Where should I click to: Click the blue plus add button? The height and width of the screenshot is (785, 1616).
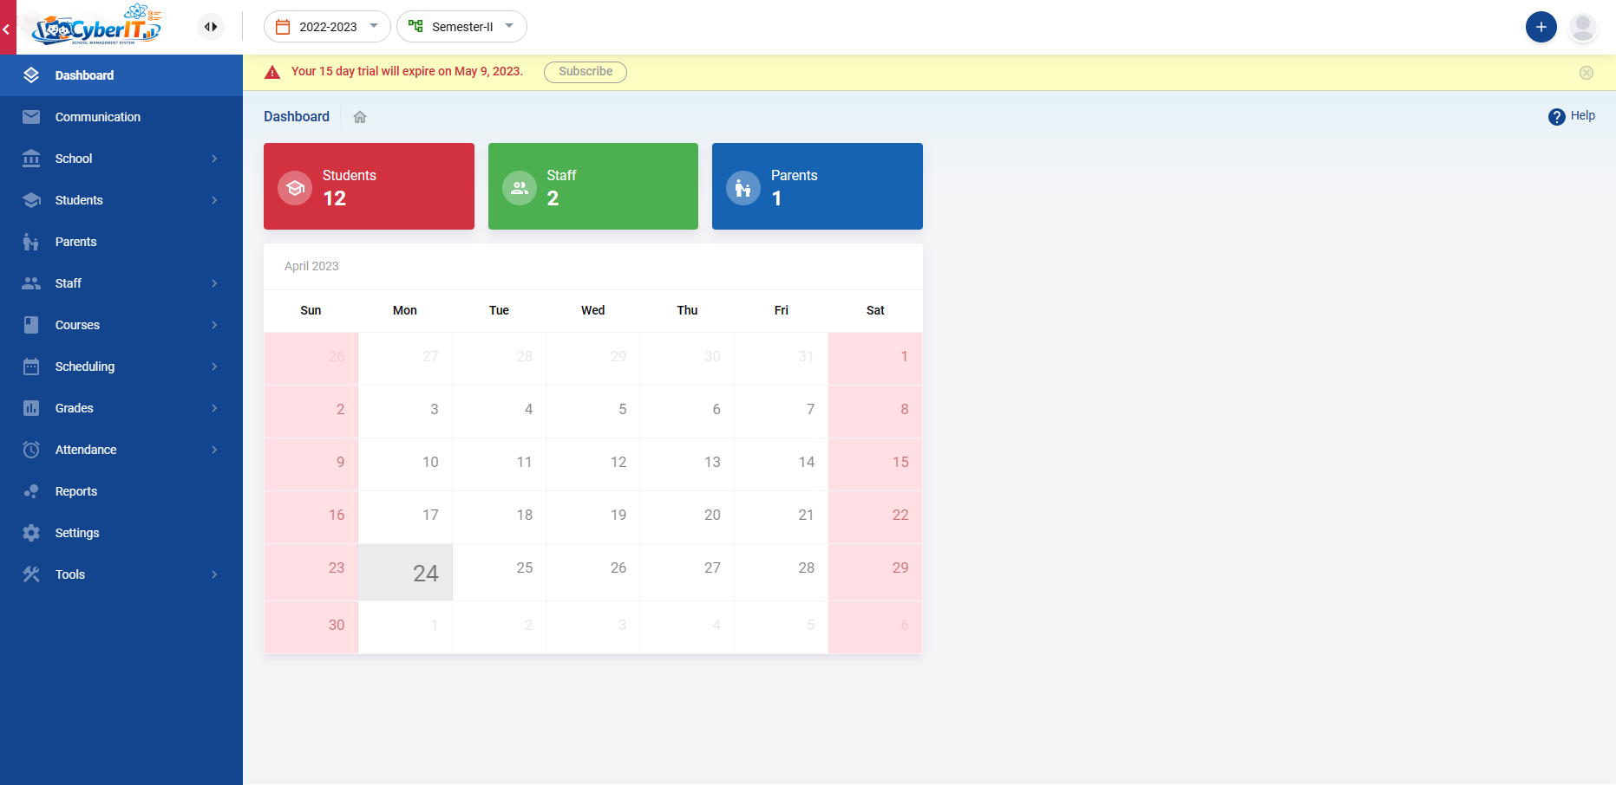[x=1541, y=27]
